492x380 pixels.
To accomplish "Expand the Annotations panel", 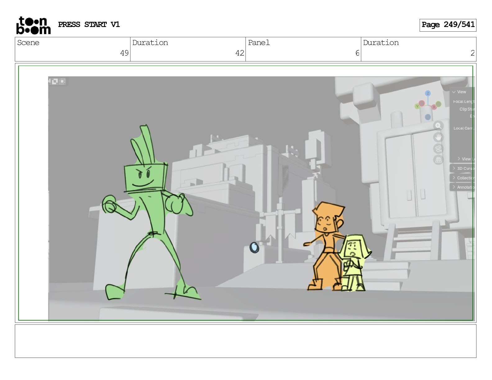I will (463, 187).
